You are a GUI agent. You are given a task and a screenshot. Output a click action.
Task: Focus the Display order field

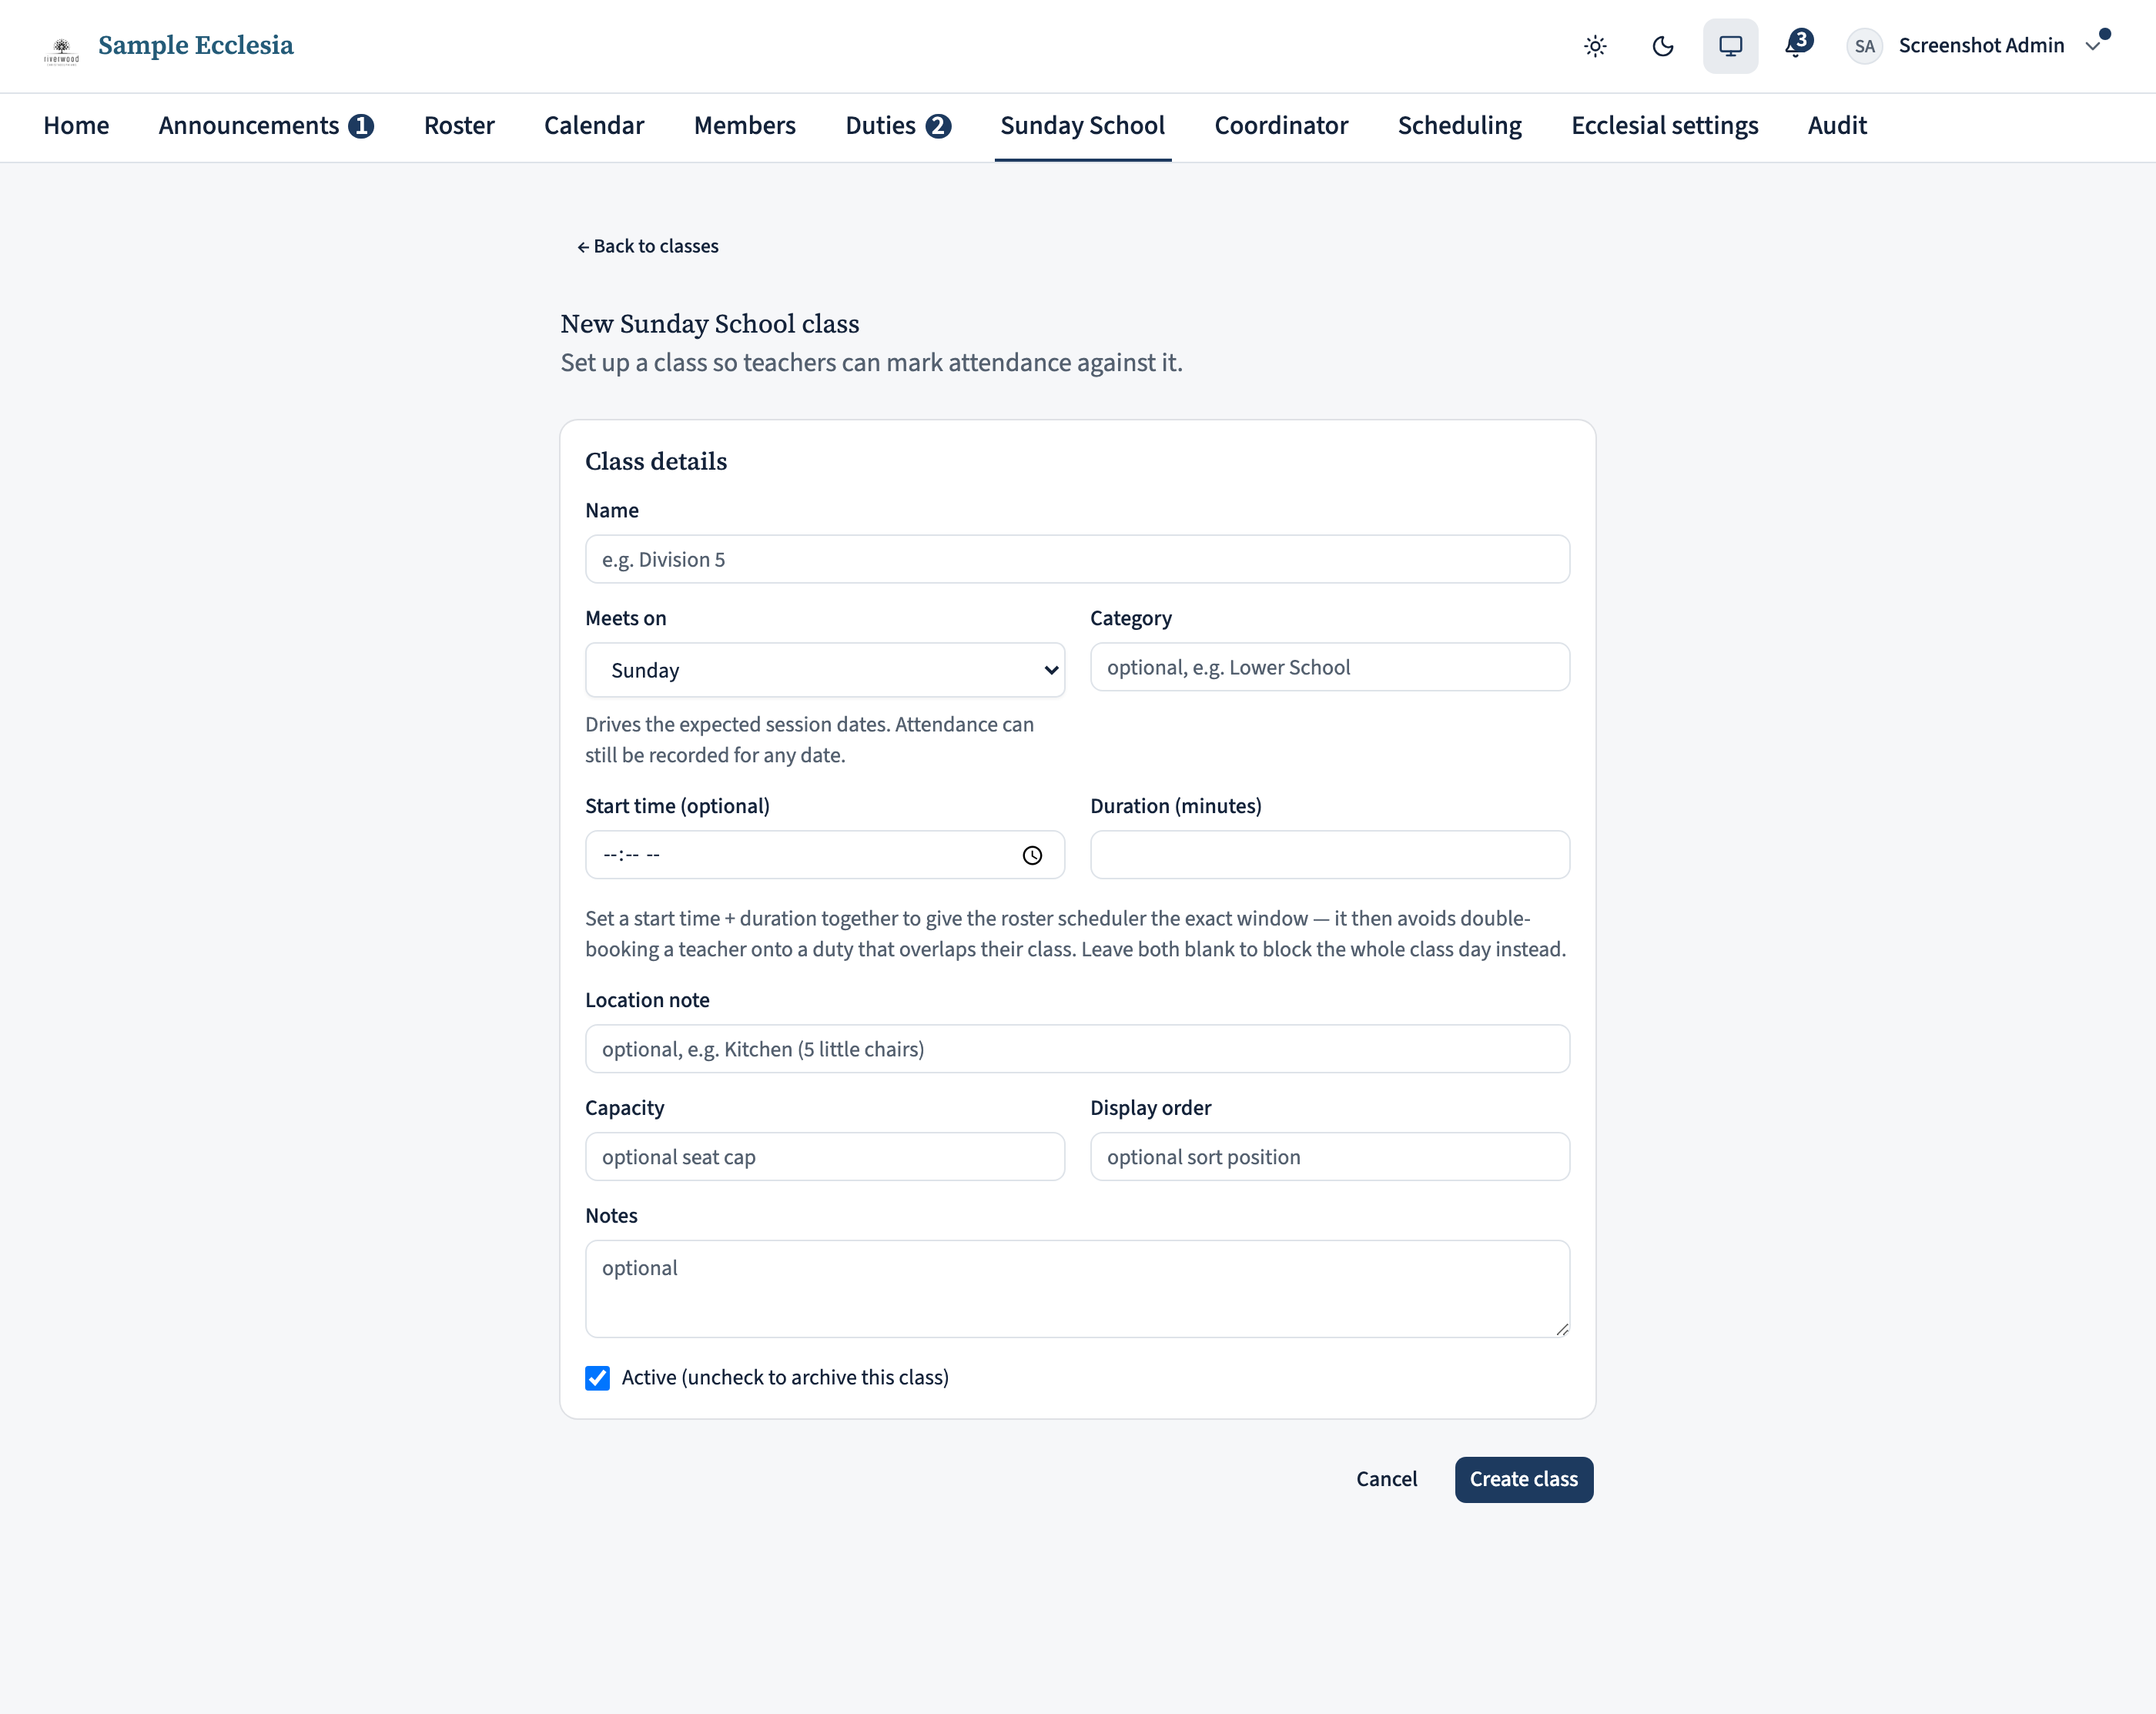(x=1329, y=1157)
